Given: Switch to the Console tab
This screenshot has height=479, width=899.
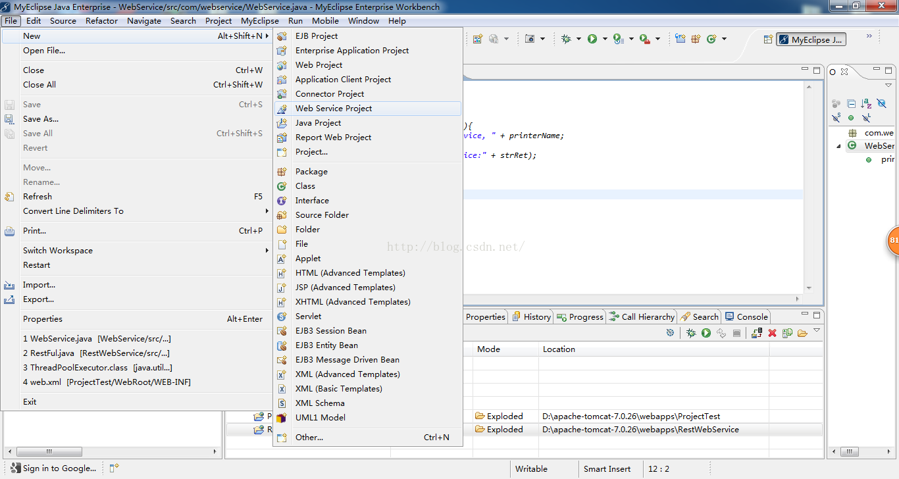Looking at the screenshot, I should [x=746, y=316].
